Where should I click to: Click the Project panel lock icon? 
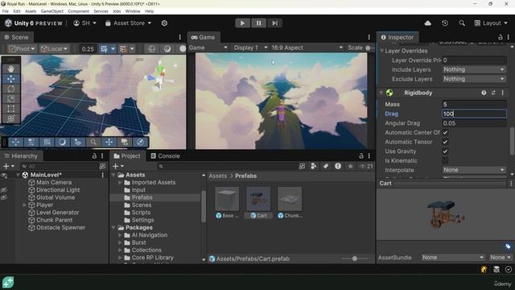[x=361, y=155]
